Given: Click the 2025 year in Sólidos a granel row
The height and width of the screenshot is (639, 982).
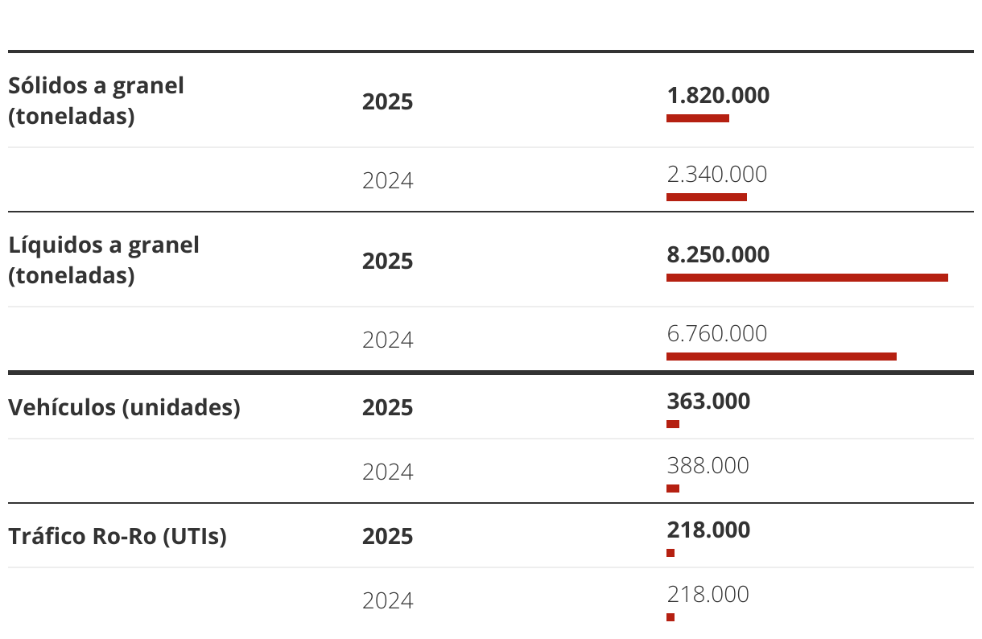Looking at the screenshot, I should tap(387, 102).
